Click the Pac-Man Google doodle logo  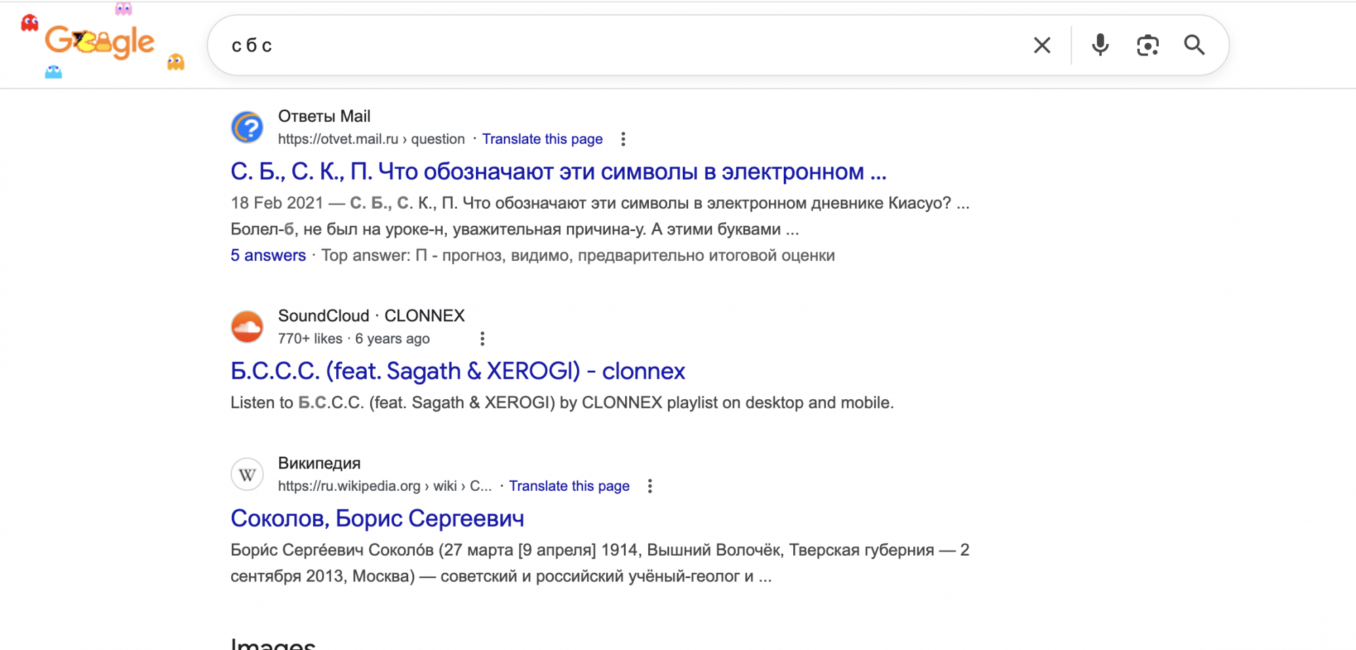pos(99,42)
